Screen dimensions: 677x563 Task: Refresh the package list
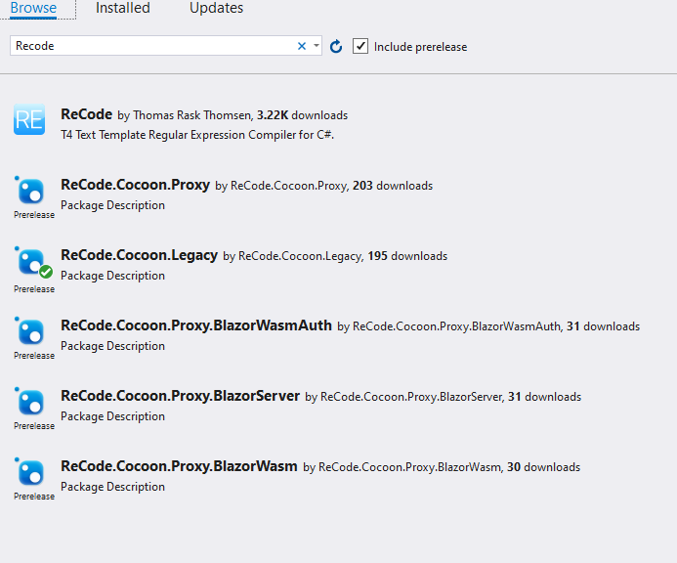coord(336,46)
